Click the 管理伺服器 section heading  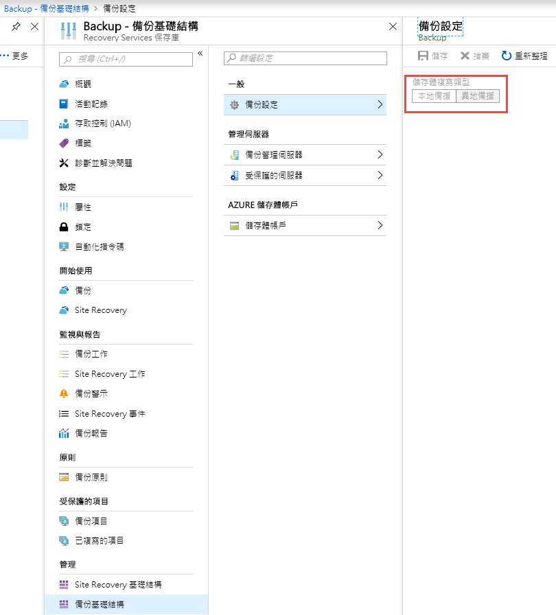[248, 134]
